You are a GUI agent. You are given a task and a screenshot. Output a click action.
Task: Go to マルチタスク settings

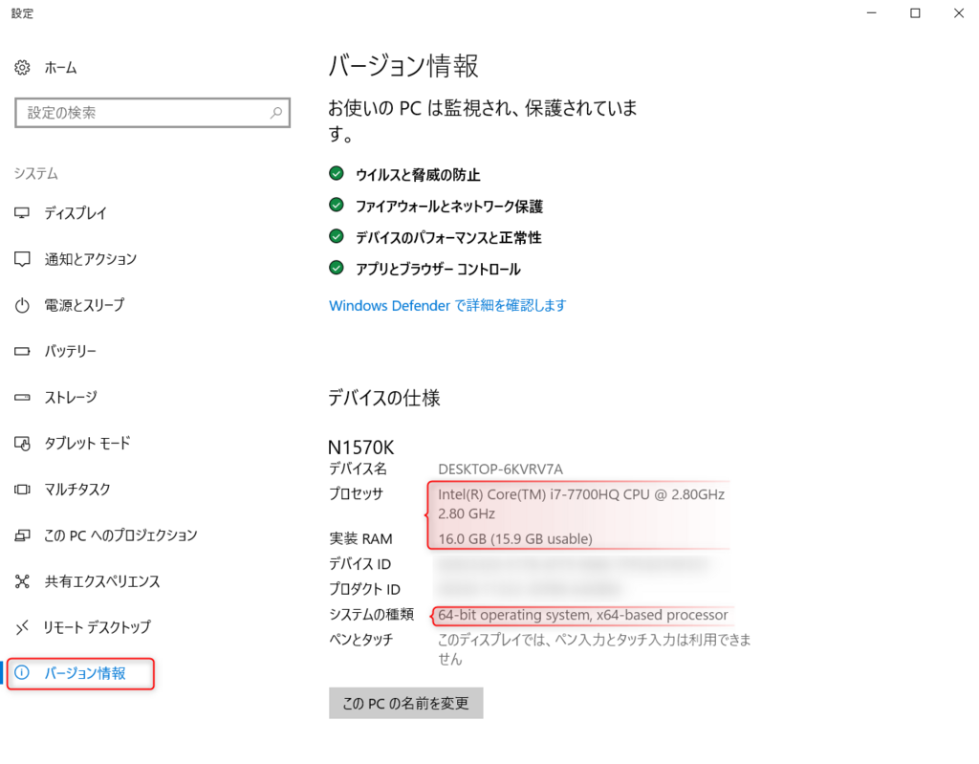click(76, 490)
